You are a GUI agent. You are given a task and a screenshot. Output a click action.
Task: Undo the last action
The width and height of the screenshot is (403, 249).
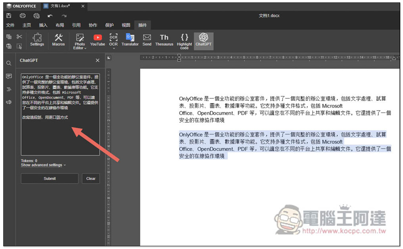click(x=50, y=16)
